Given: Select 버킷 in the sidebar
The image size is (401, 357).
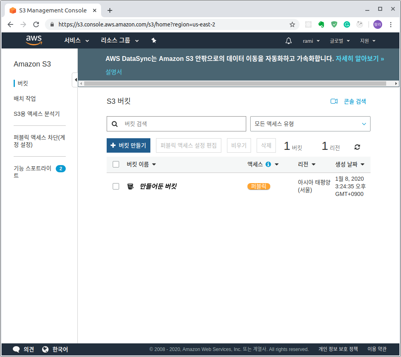Looking at the screenshot, I should [23, 83].
